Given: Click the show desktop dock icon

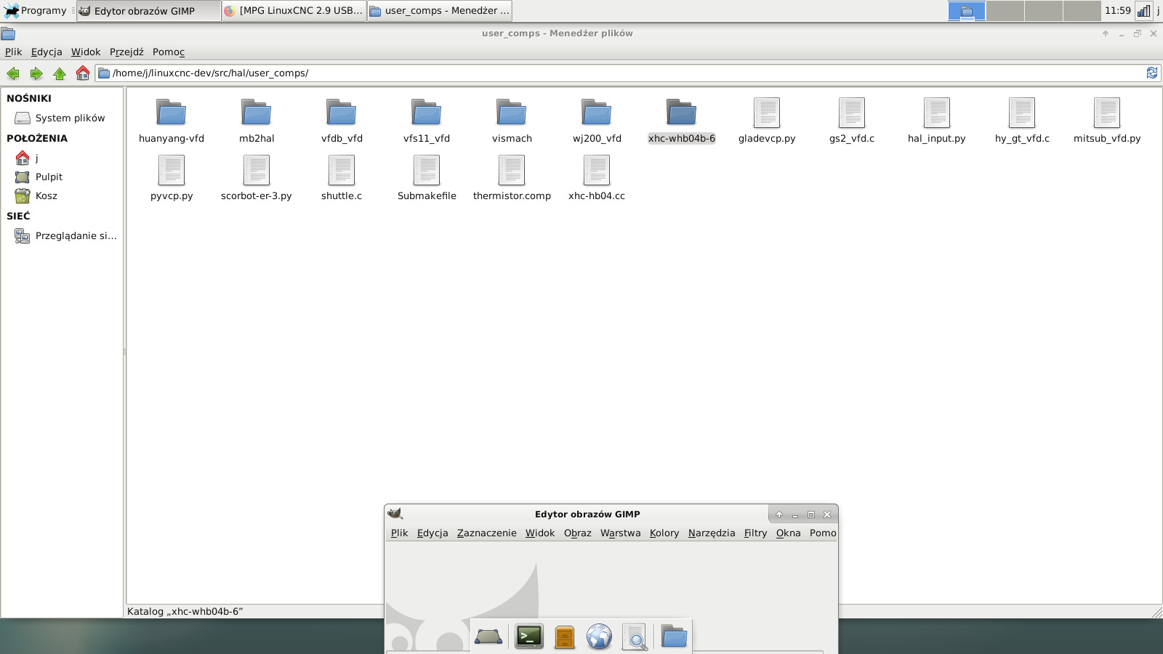Looking at the screenshot, I should 488,637.
